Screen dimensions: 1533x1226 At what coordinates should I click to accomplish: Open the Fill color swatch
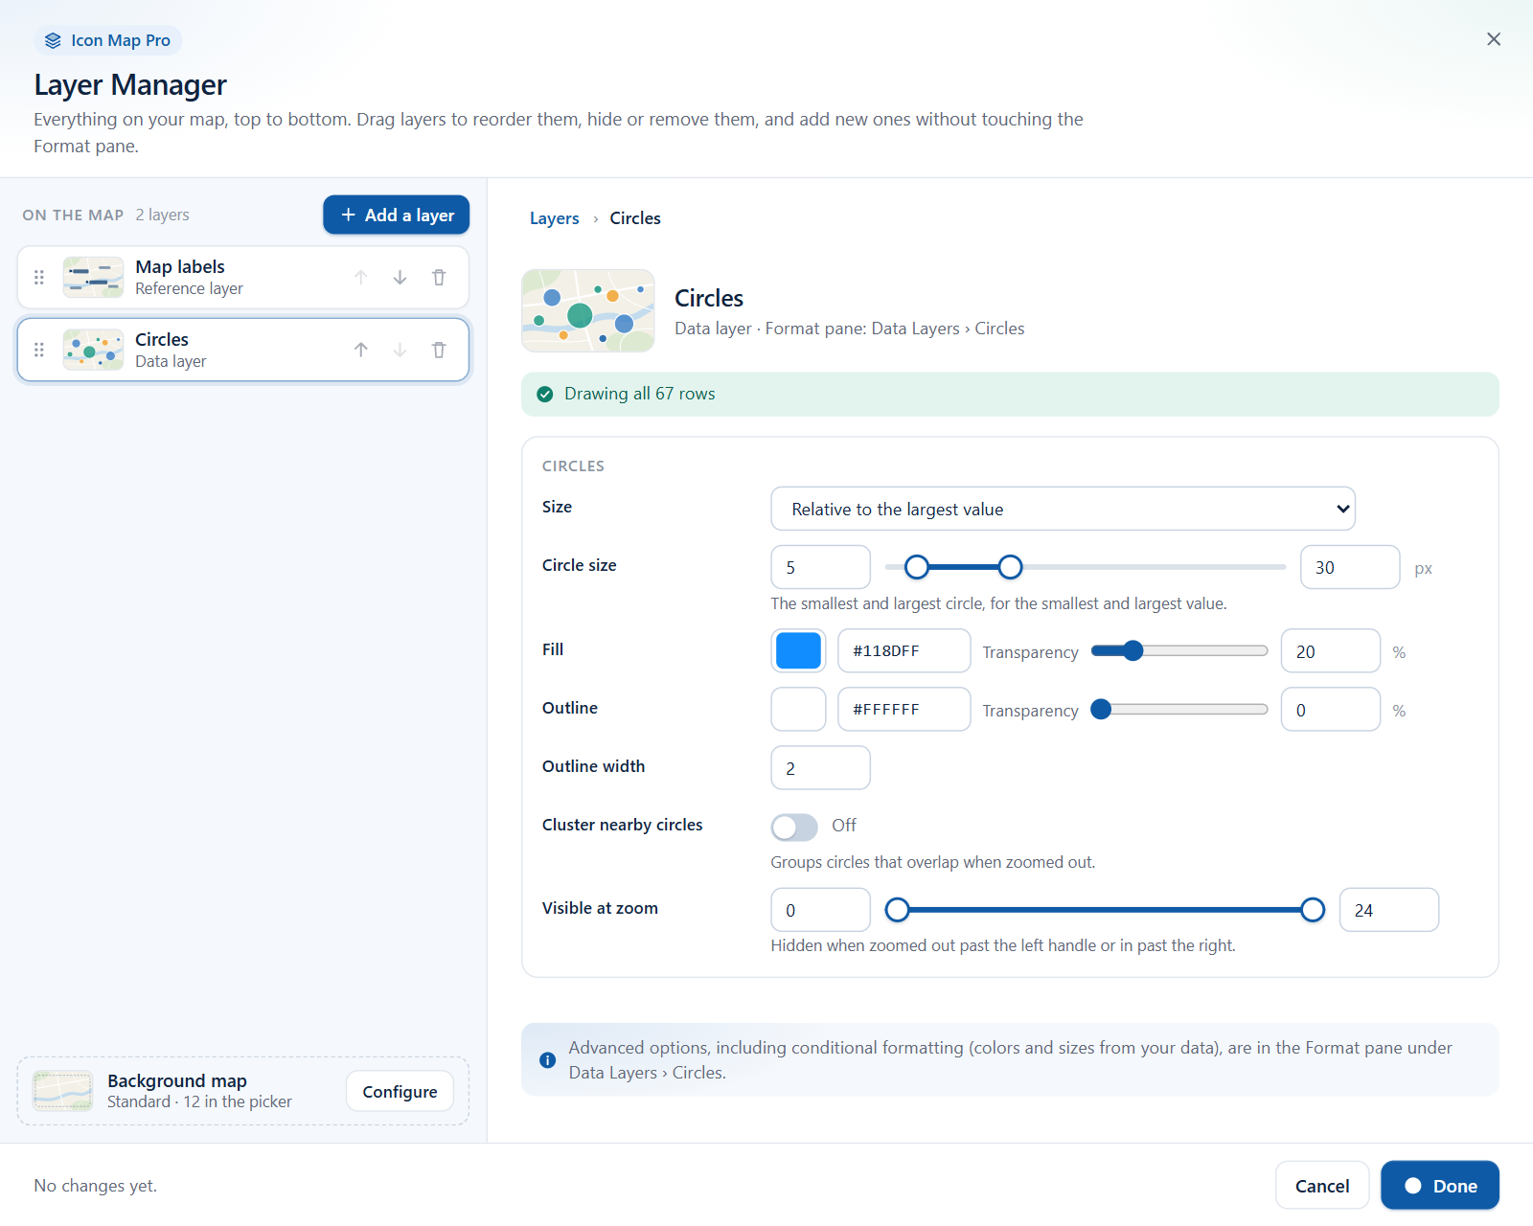point(798,651)
